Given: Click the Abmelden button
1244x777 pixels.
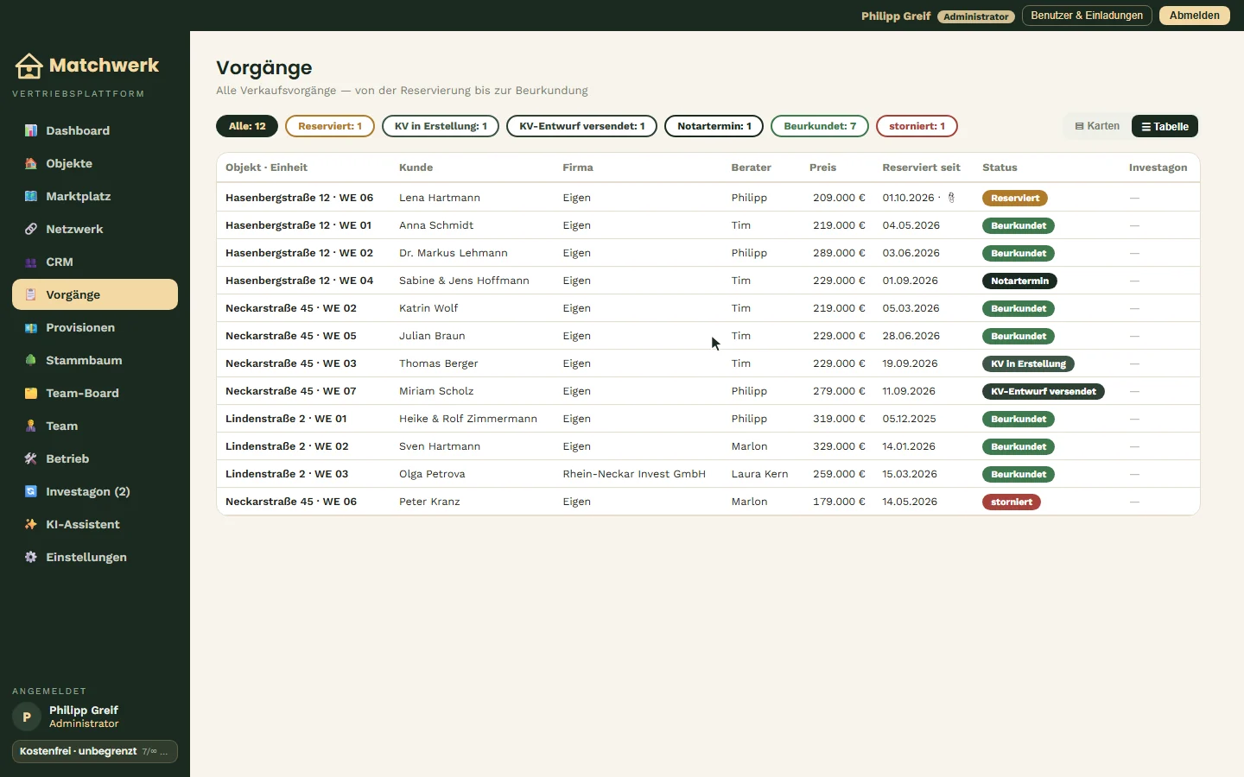Looking at the screenshot, I should pyautogui.click(x=1195, y=16).
